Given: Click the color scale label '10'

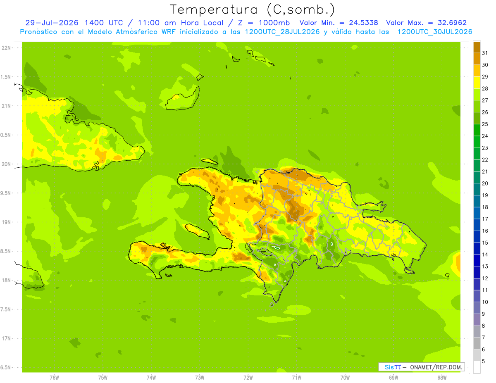Looking at the screenshot, I should (485, 302).
